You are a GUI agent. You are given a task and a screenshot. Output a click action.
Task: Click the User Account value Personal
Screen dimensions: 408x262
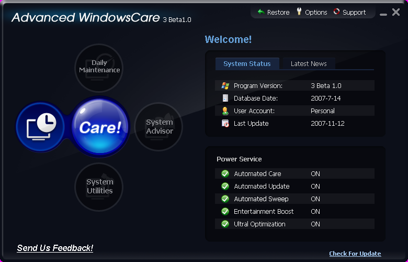tap(323, 111)
